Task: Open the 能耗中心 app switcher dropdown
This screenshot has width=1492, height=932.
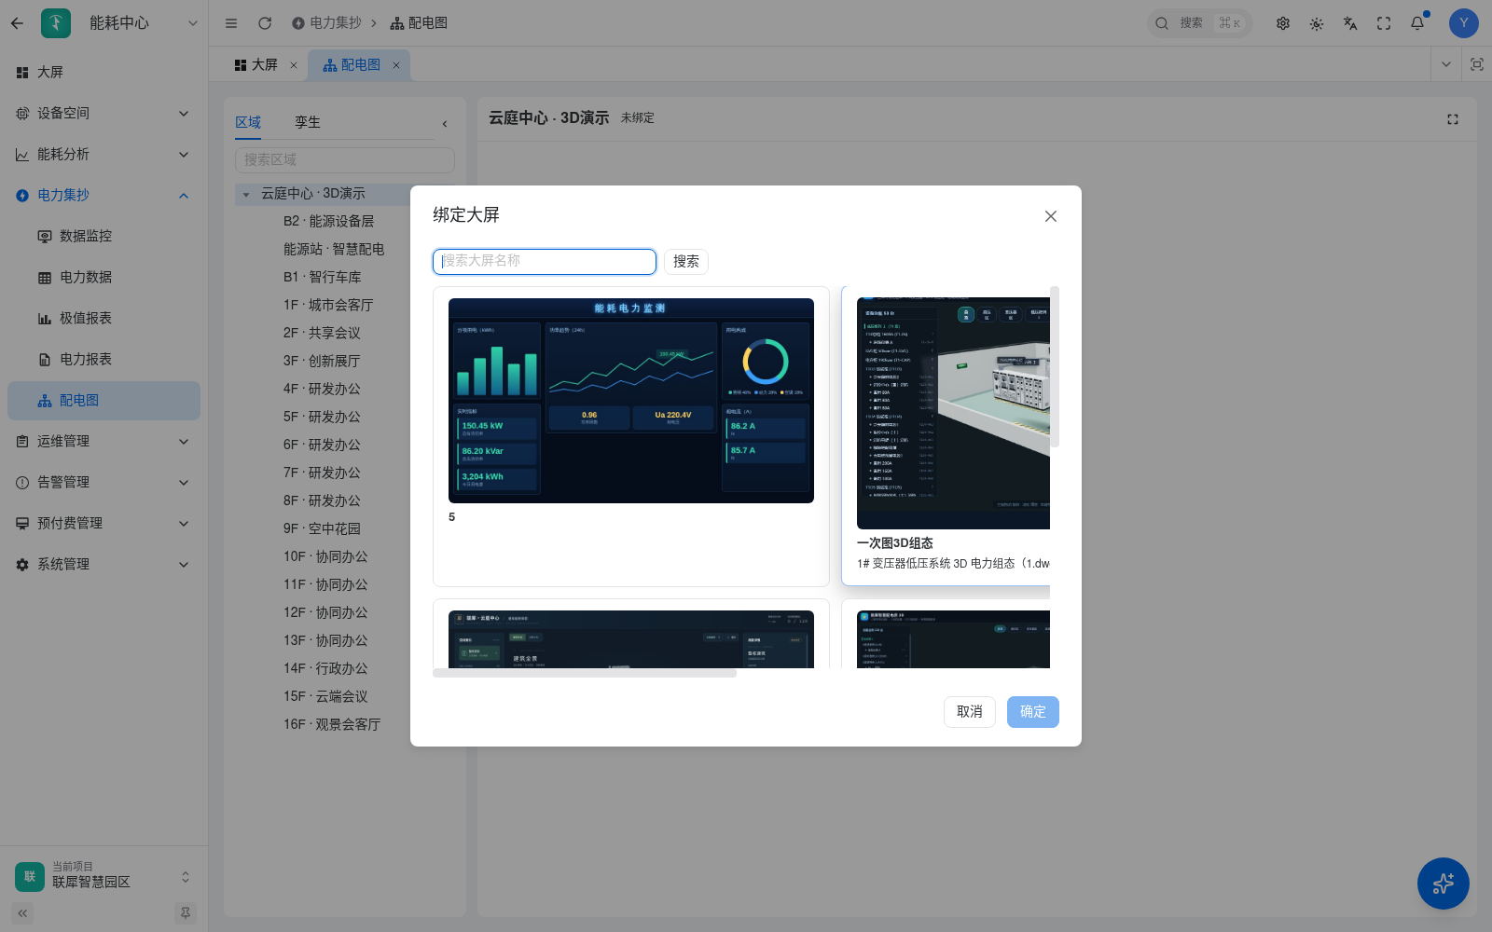Action: (193, 23)
